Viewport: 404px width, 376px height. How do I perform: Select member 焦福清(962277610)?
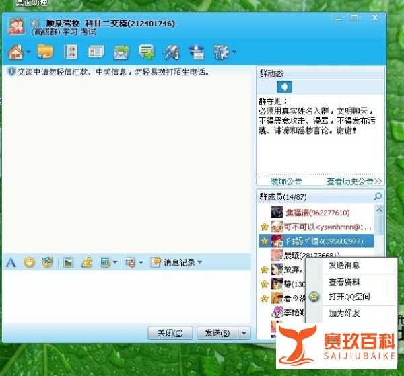pyautogui.click(x=317, y=213)
